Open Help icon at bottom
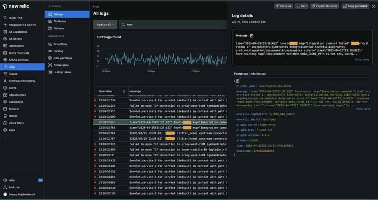378x200 pixels. click(5, 180)
